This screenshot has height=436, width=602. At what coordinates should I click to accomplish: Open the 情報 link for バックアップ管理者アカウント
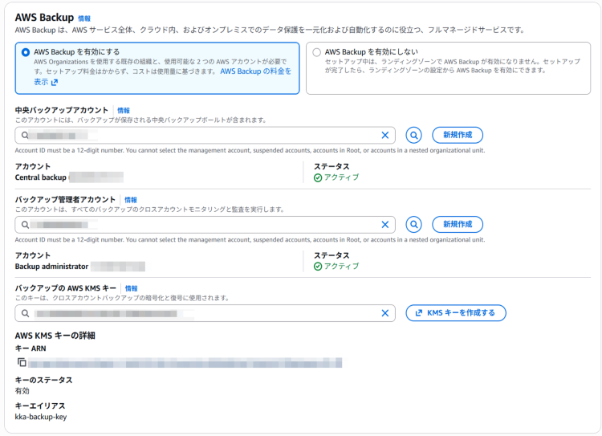131,200
